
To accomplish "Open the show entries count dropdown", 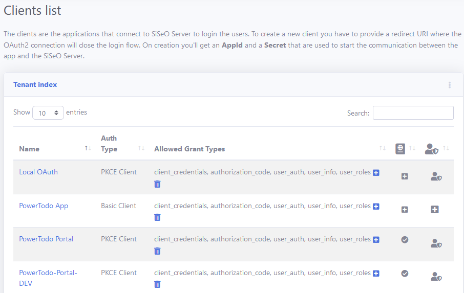I will coord(48,113).
